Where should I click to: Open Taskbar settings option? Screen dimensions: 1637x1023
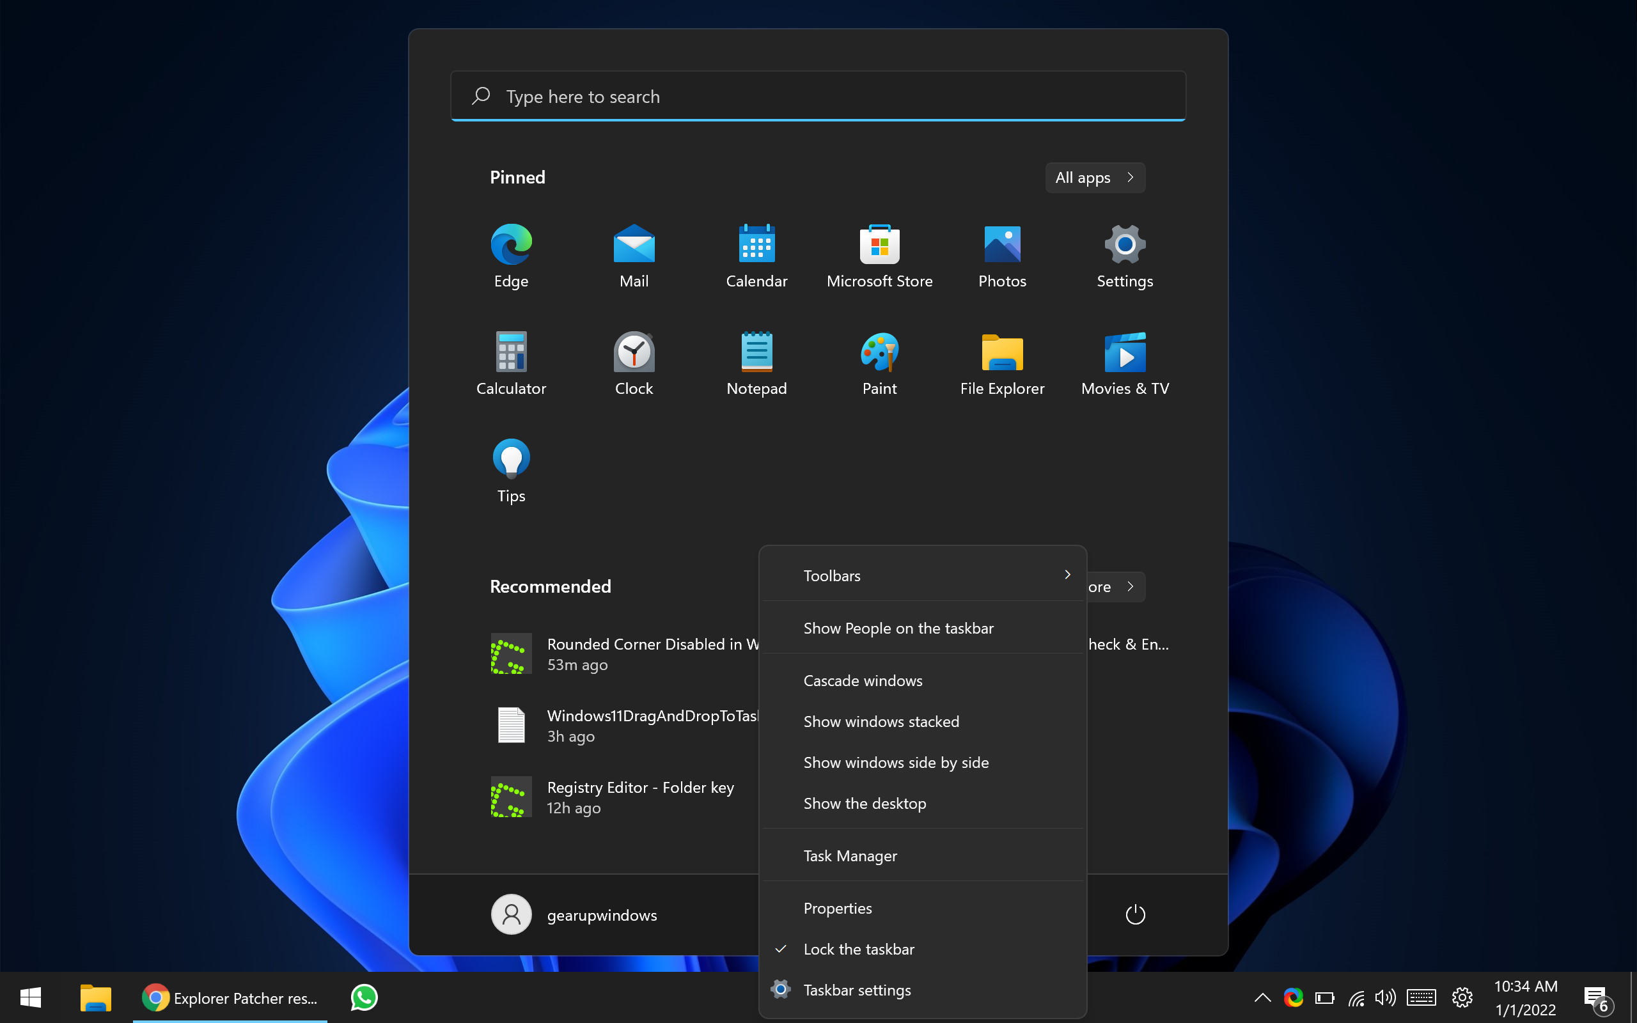pyautogui.click(x=857, y=989)
